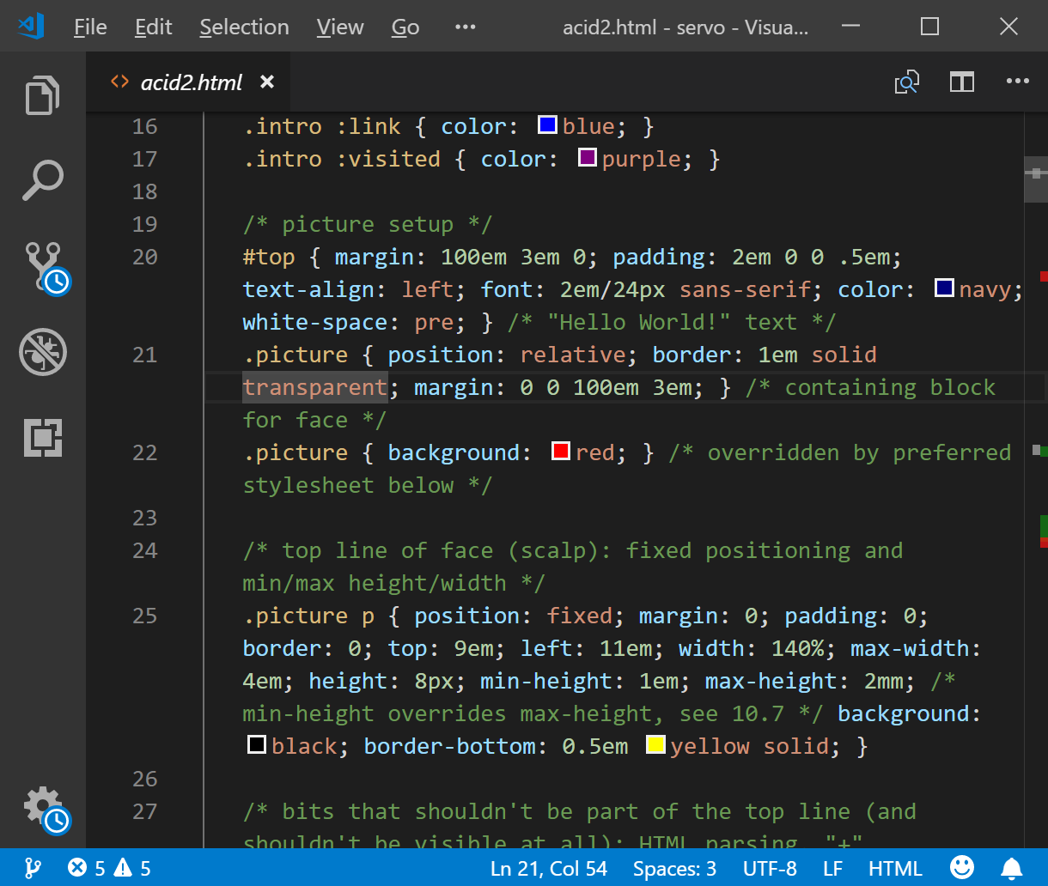The height and width of the screenshot is (886, 1048).
Task: Split the editor using the split icon
Action: tap(961, 82)
